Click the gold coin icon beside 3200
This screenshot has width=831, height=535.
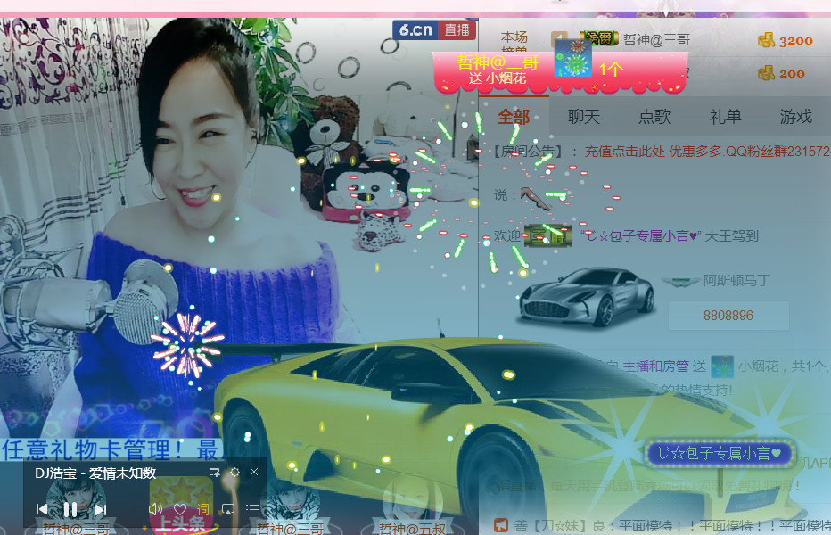[766, 40]
